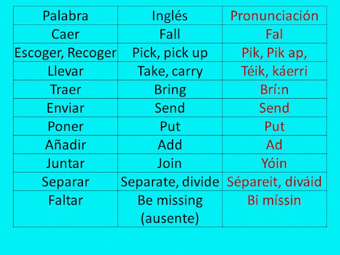
Task: Select the 'Añadir' cell
Action: (x=65, y=144)
